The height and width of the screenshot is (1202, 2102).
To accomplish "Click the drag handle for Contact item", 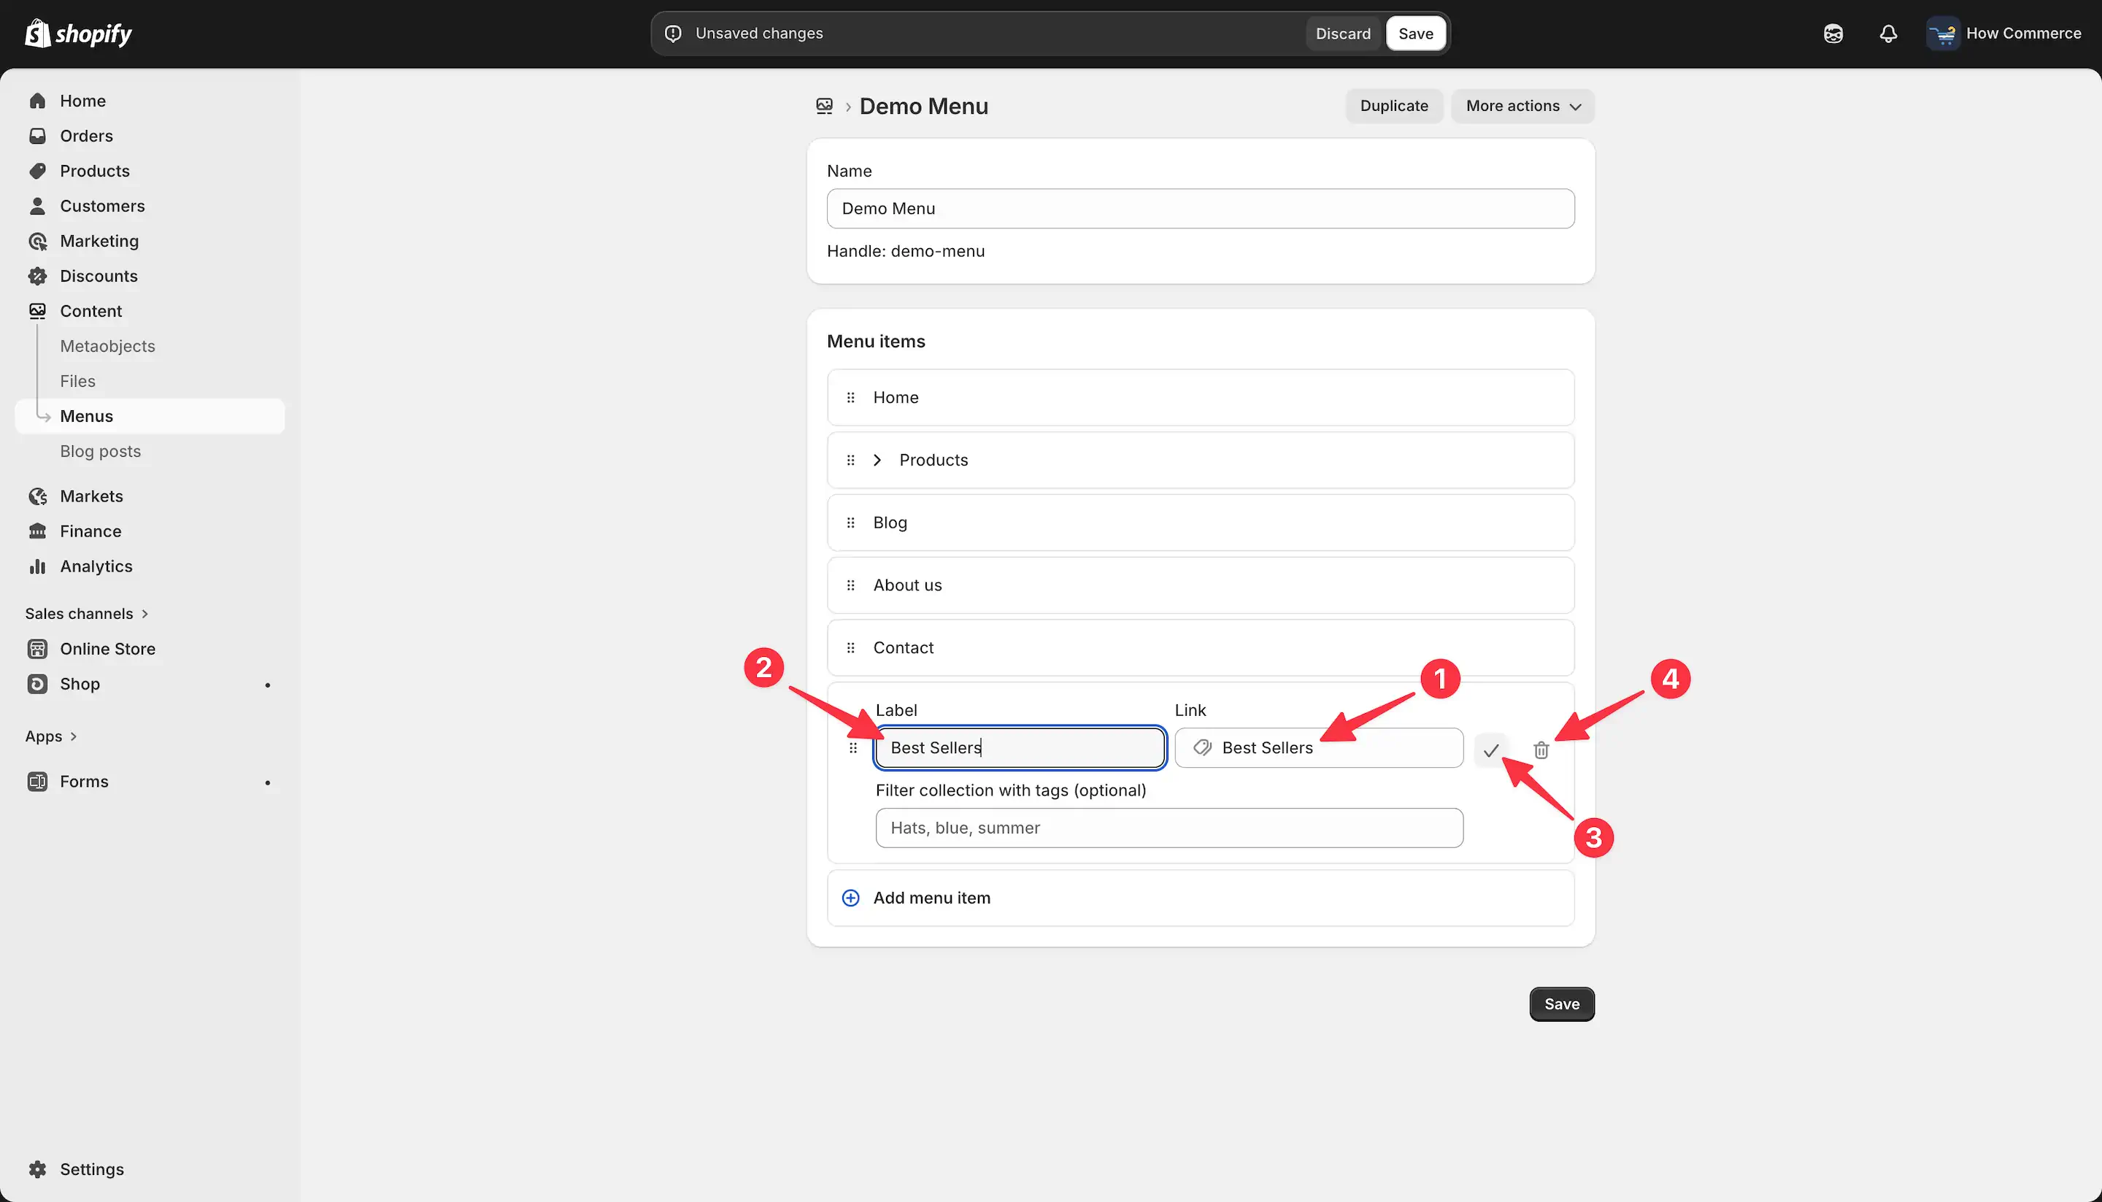I will click(x=850, y=648).
